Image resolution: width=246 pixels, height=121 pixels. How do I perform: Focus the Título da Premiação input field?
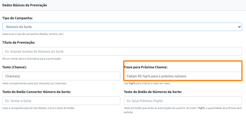click(122, 51)
